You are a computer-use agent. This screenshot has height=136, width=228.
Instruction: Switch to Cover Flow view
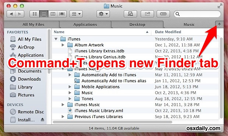[62, 14]
